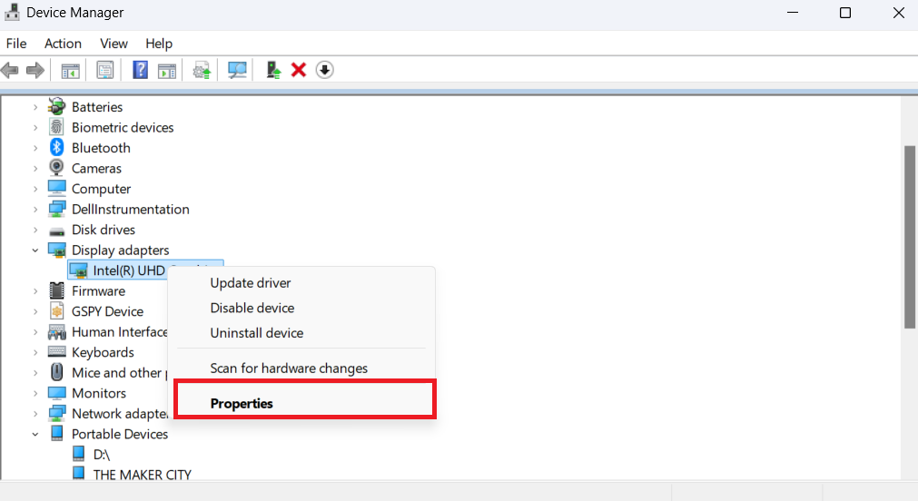Click the Portable Devices icon
Image resolution: width=918 pixels, height=501 pixels.
coord(57,433)
